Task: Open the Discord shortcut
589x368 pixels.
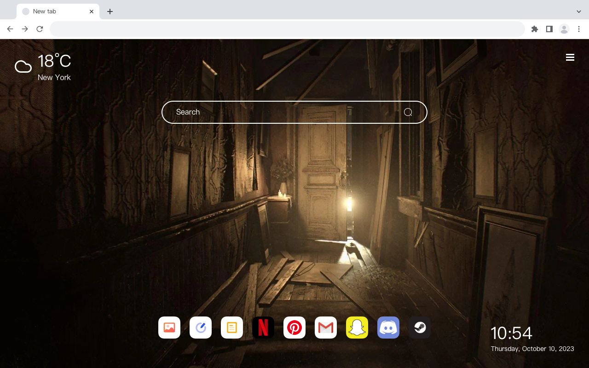Action: (388, 328)
